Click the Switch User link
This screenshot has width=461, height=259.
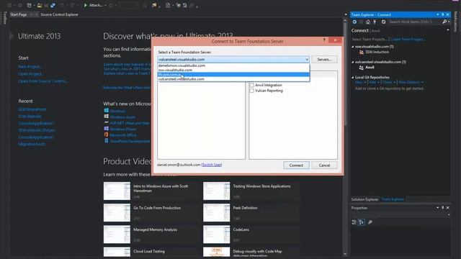[x=211, y=165]
